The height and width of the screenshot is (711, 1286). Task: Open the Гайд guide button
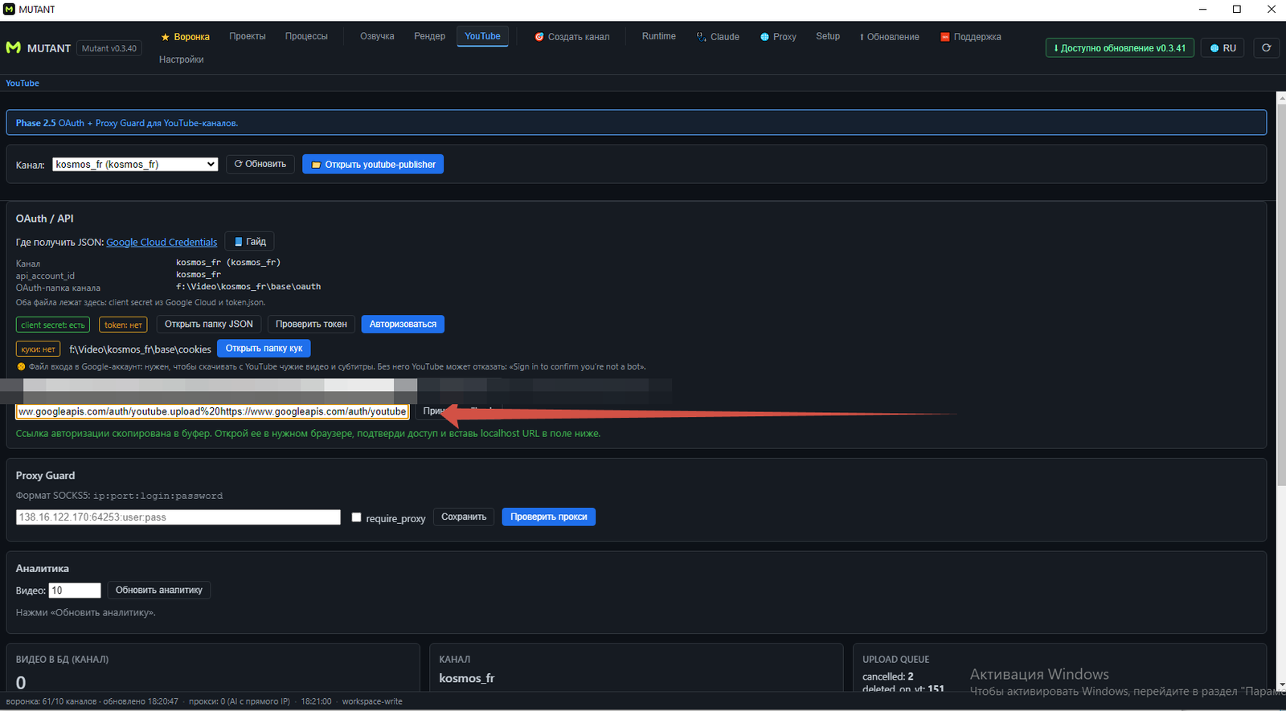pos(250,242)
